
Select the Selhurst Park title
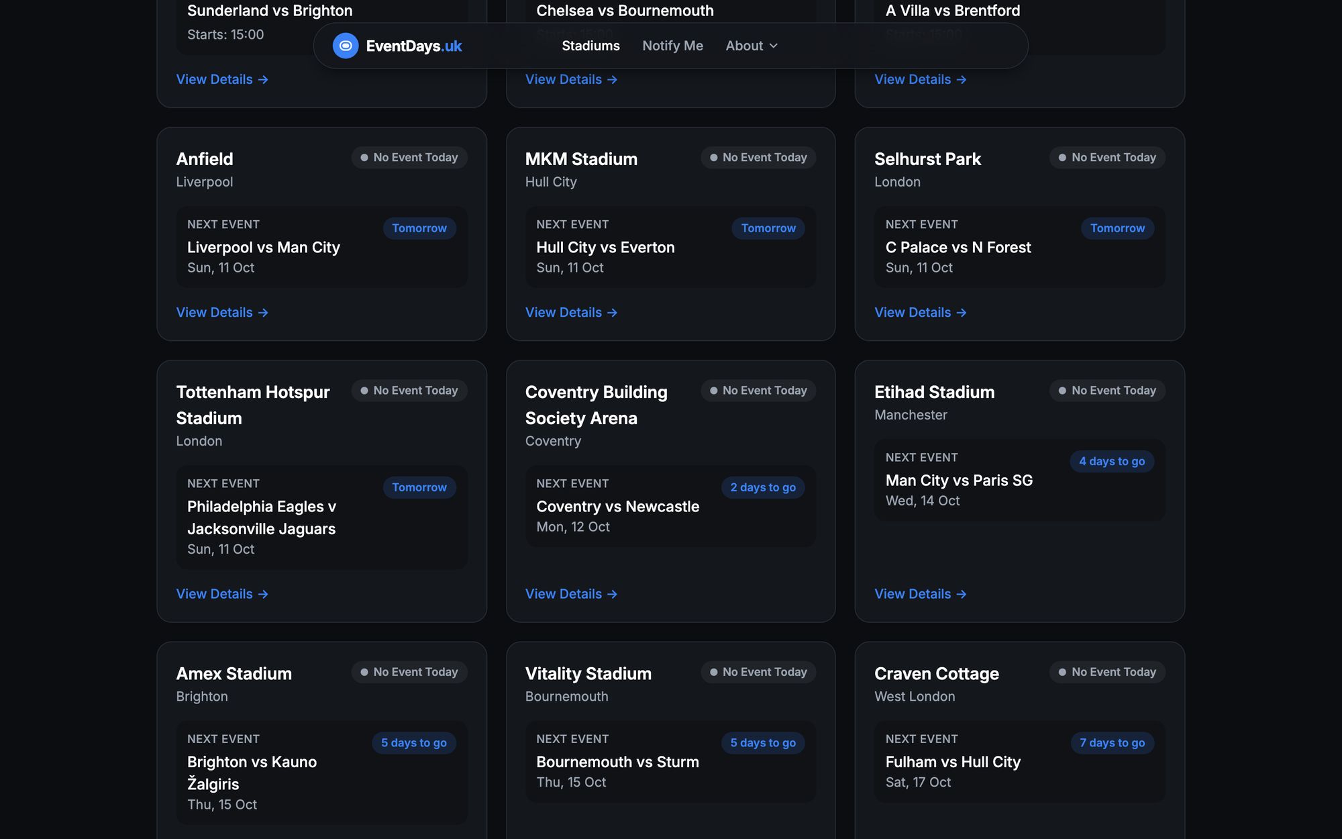pos(927,159)
